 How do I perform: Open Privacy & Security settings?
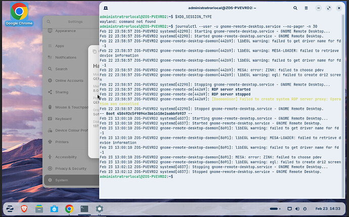[x=71, y=168]
